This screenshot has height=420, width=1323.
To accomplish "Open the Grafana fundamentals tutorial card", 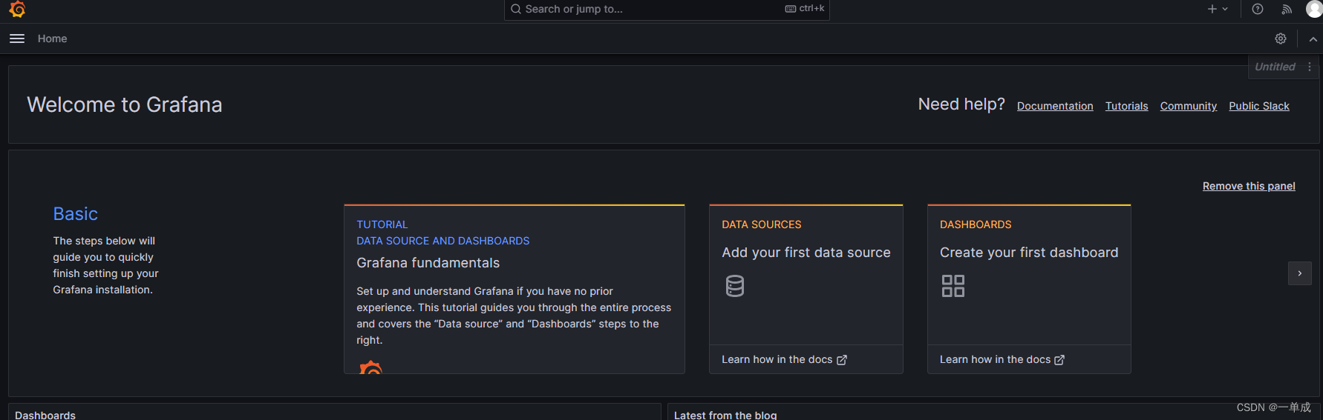I will 514,289.
